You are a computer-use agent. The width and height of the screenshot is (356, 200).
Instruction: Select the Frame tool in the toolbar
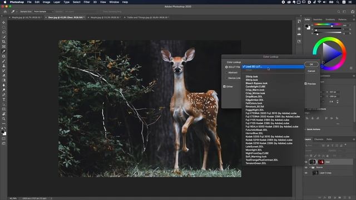[x=4, y=47]
